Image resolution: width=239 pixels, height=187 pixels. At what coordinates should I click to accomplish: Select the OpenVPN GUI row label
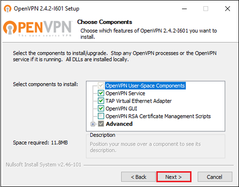click(x=121, y=109)
